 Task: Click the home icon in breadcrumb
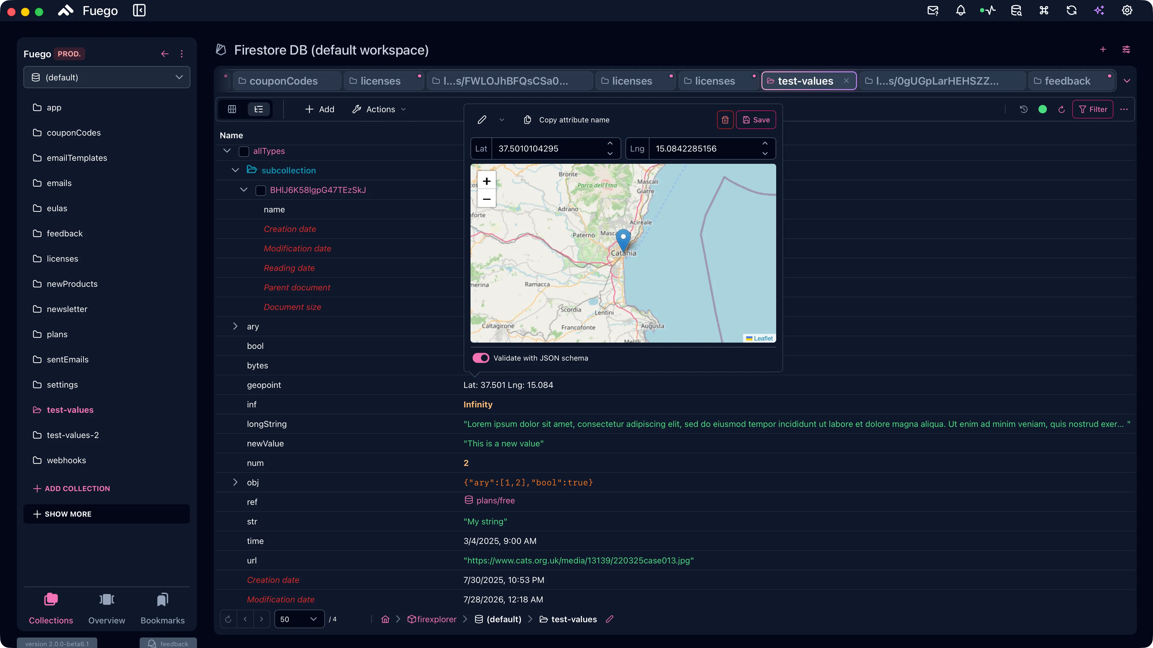click(385, 619)
